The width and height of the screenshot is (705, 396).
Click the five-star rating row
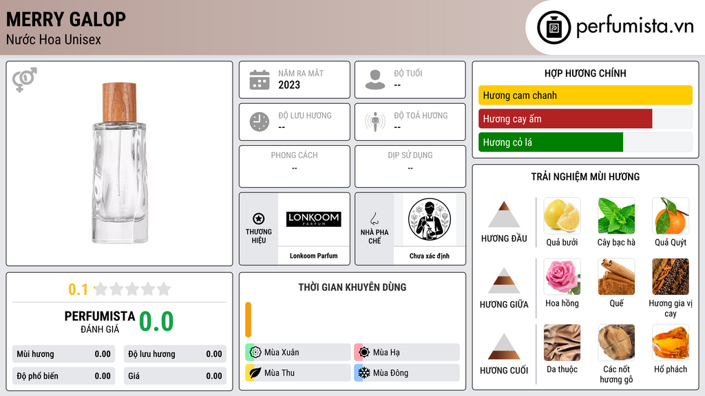click(x=132, y=289)
